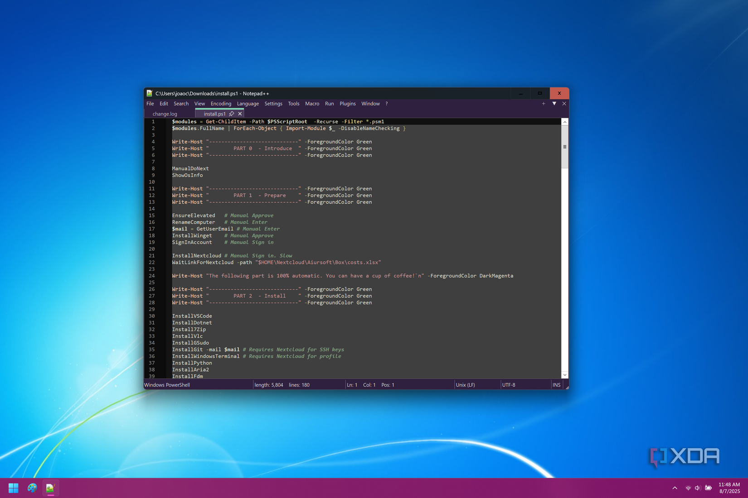This screenshot has height=498, width=748.
Task: Close the install.ps1 tab
Action: [x=240, y=114]
